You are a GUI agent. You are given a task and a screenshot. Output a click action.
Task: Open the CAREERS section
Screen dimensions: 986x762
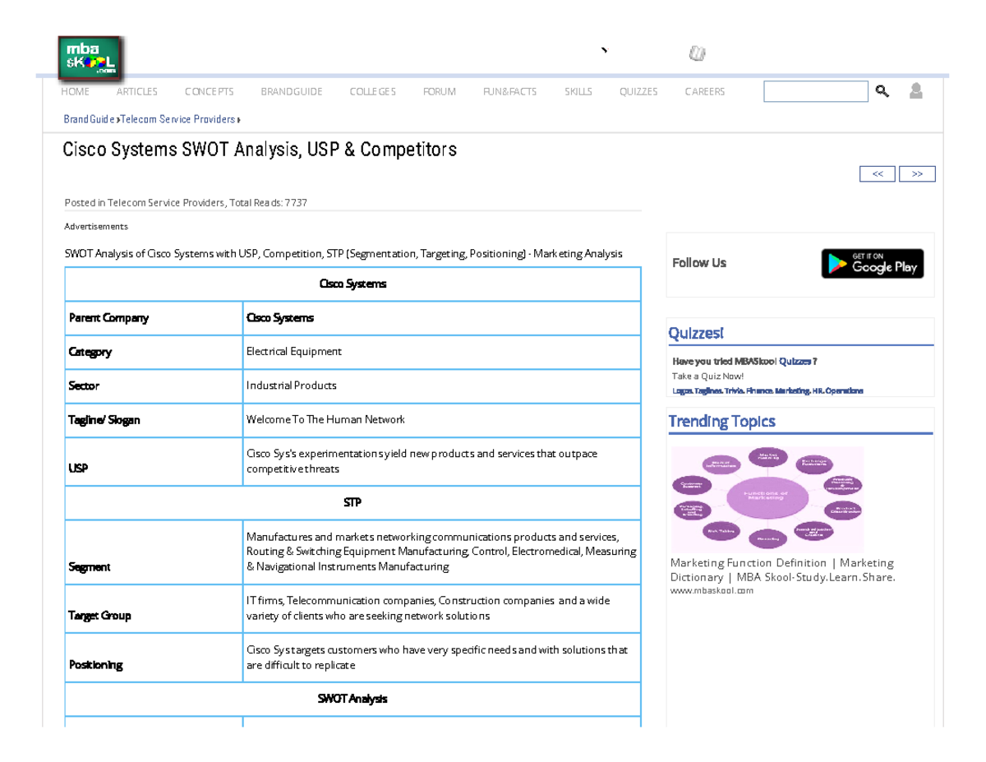click(x=704, y=91)
